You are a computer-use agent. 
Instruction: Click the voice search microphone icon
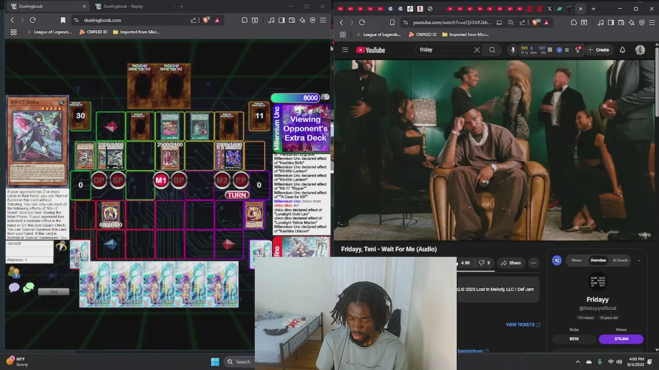pyautogui.click(x=513, y=50)
